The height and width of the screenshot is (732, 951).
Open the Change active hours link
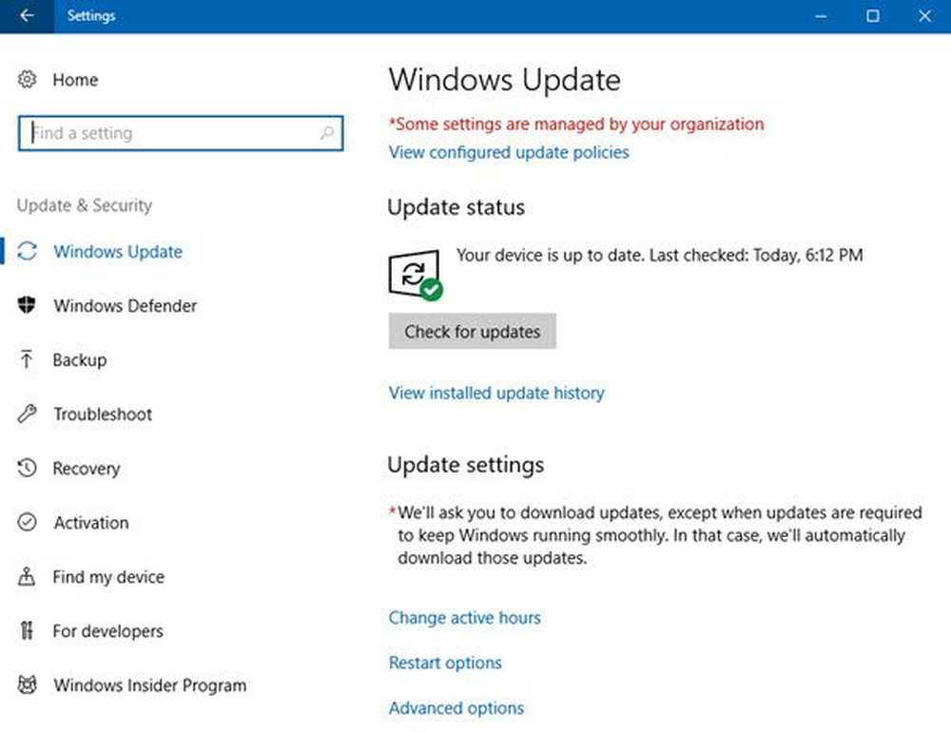point(464,618)
